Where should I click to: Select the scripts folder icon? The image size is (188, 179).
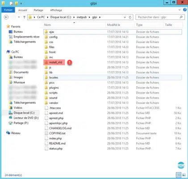click(46, 93)
